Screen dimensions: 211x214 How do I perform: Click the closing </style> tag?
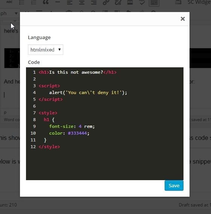coord(49,147)
